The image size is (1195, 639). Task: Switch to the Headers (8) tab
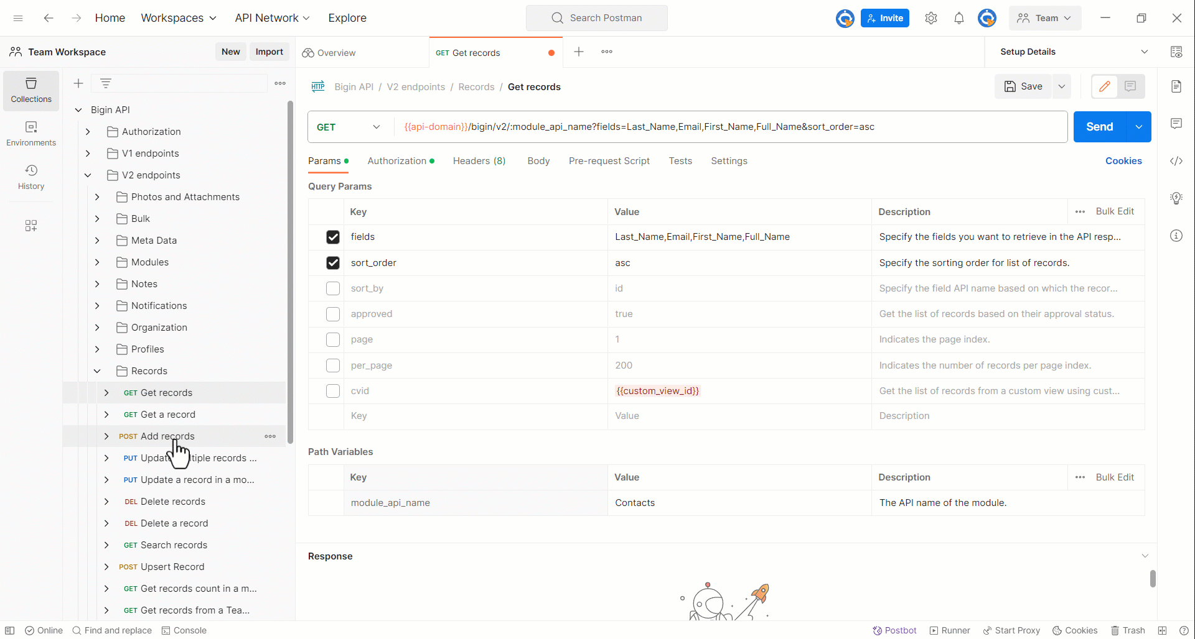[479, 161]
